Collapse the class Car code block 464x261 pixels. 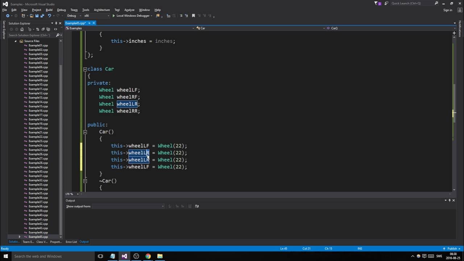pos(85,69)
